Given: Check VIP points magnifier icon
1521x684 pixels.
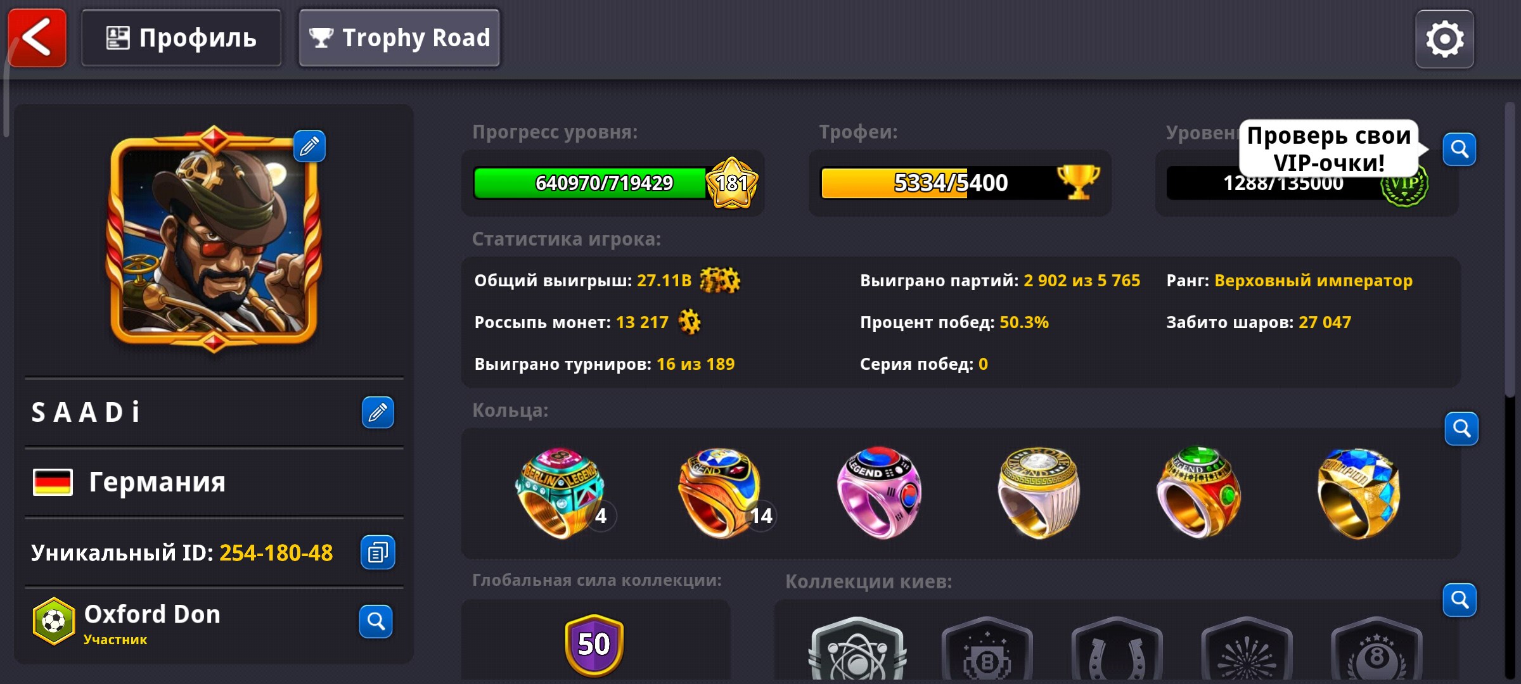Looking at the screenshot, I should click(1460, 149).
